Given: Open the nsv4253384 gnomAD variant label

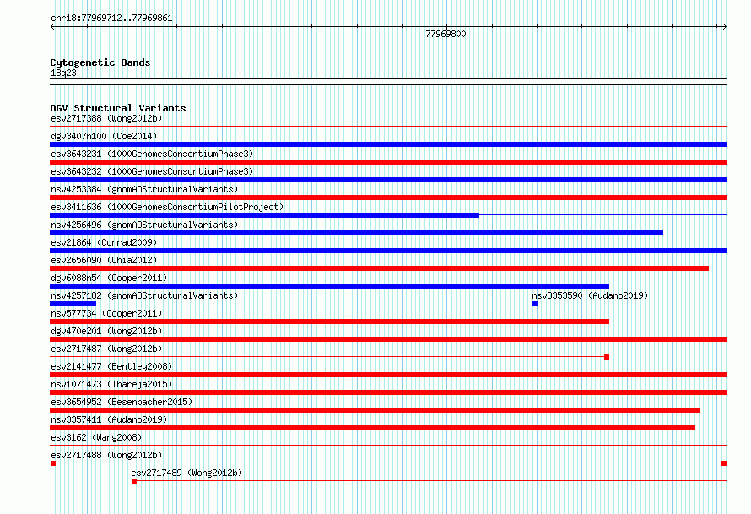Looking at the screenshot, I should 144,189.
